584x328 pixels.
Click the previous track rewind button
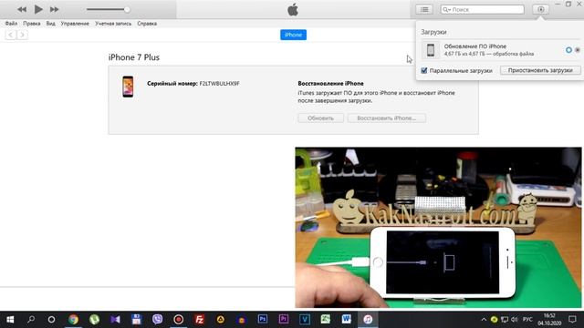click(22, 9)
